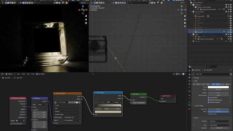Open the Linear interpolation dropdown in Color Ramp

(x=117, y=102)
